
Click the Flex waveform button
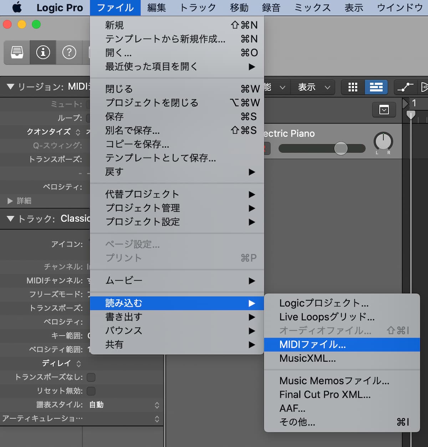point(423,87)
